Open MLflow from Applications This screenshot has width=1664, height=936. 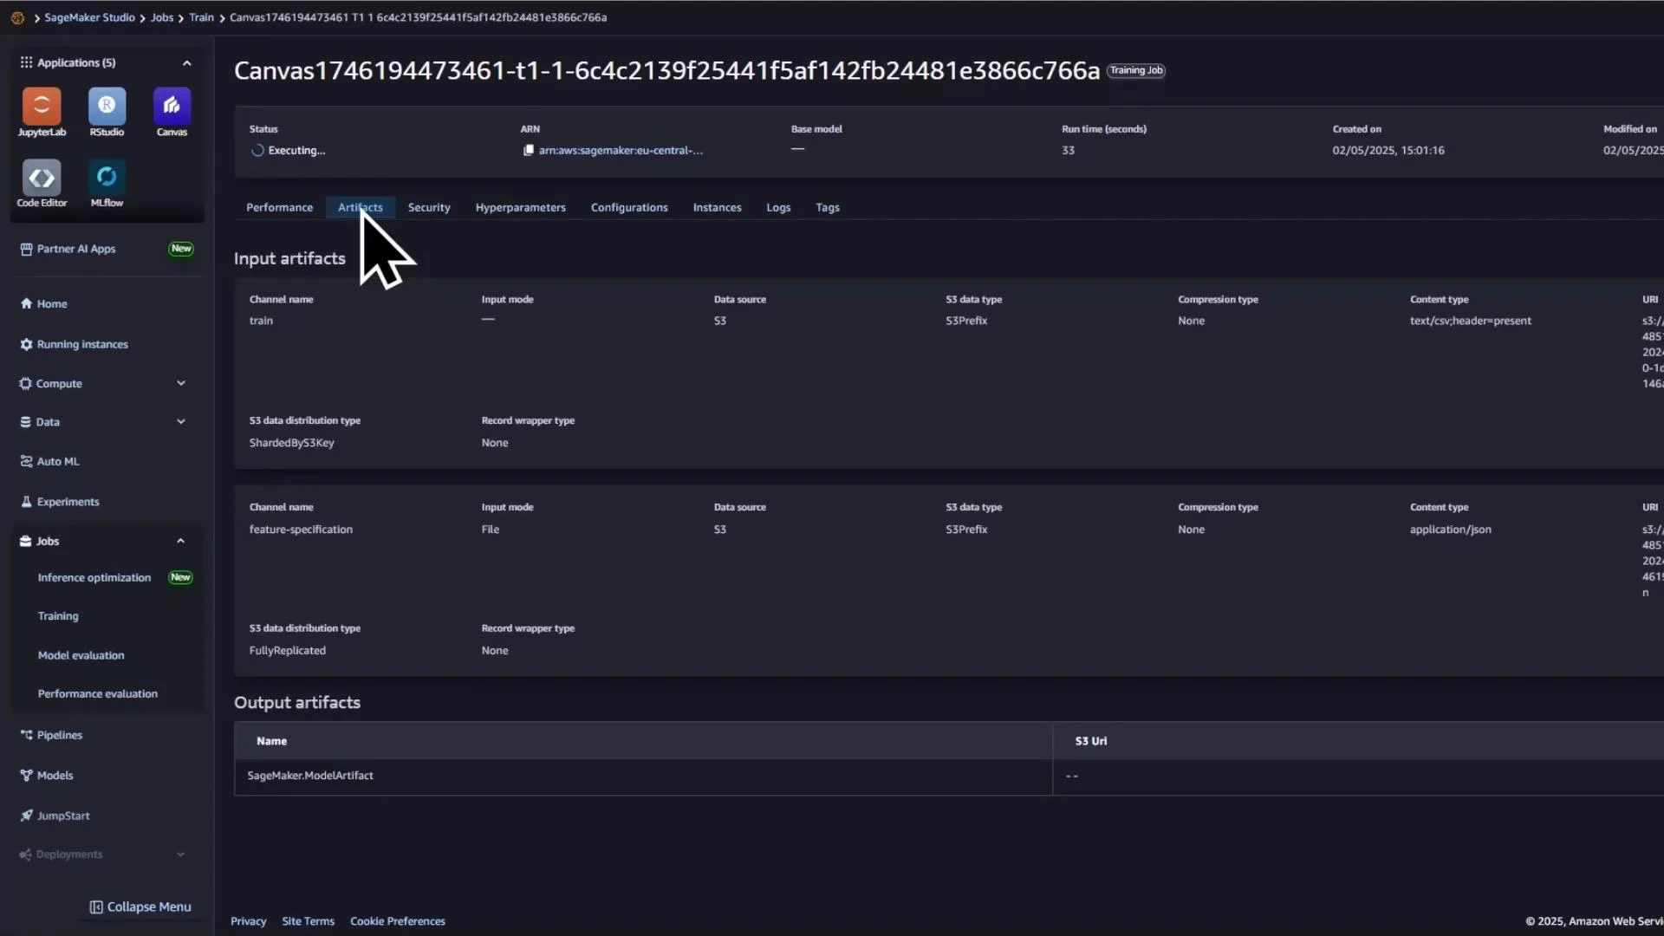tap(106, 182)
